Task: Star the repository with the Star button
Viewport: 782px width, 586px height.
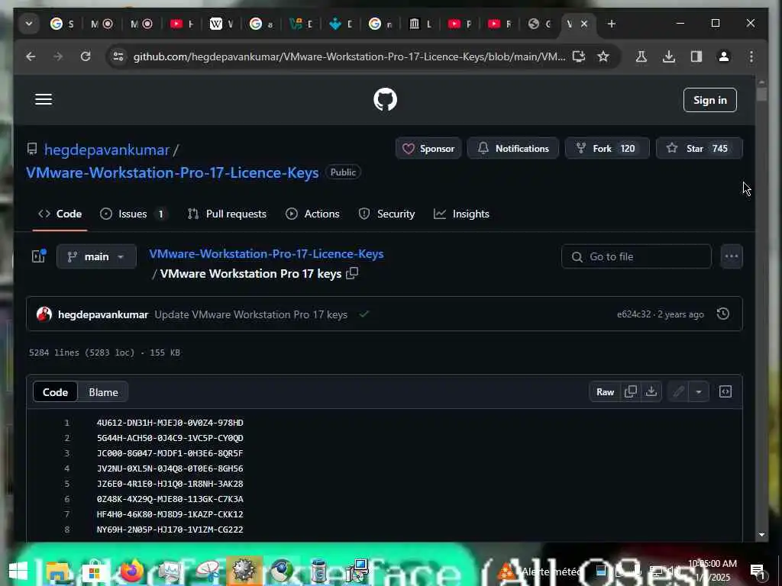Action: [x=700, y=149]
